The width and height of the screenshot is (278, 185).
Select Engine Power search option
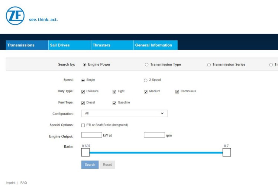click(85, 65)
